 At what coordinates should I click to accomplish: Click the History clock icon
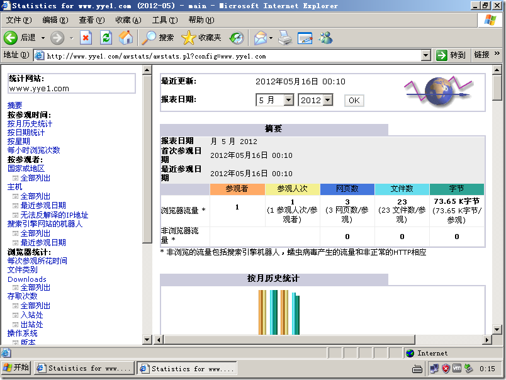coord(237,38)
